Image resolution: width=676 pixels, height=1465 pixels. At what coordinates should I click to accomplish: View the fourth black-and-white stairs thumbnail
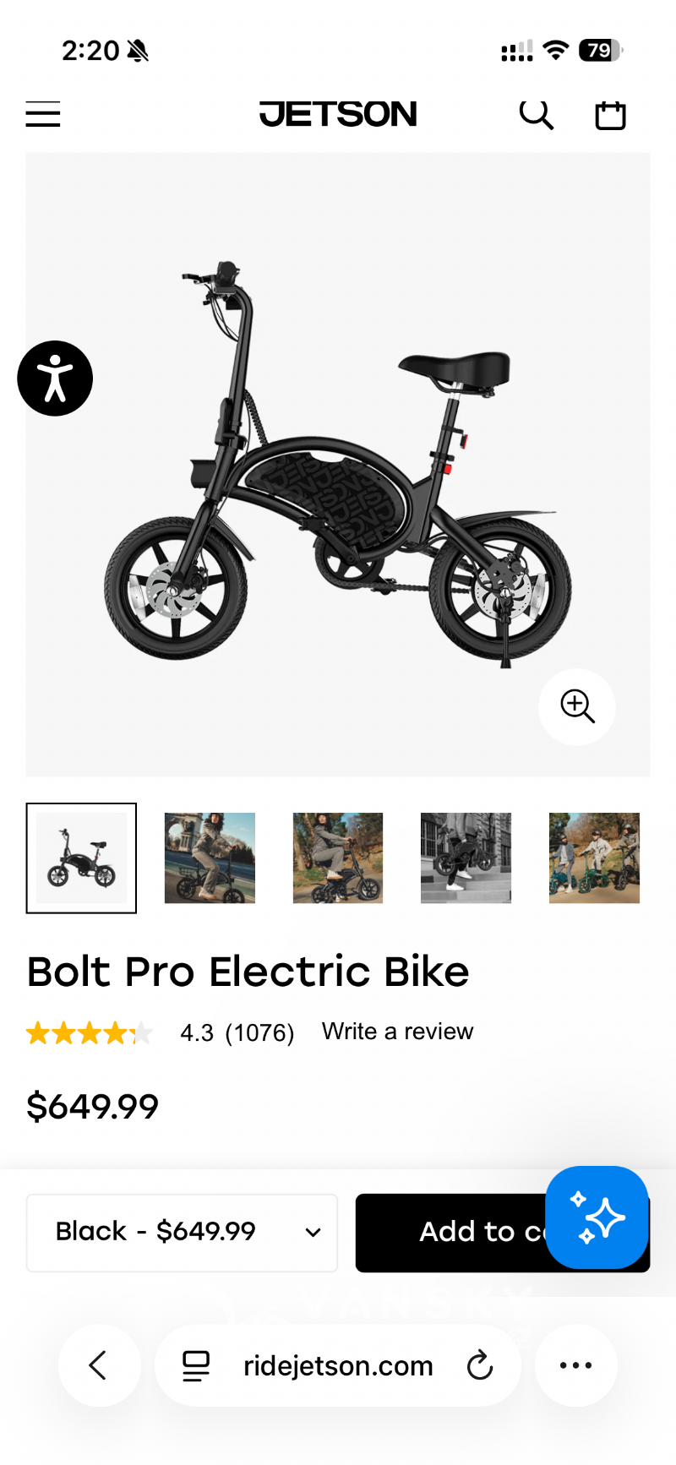tap(466, 858)
